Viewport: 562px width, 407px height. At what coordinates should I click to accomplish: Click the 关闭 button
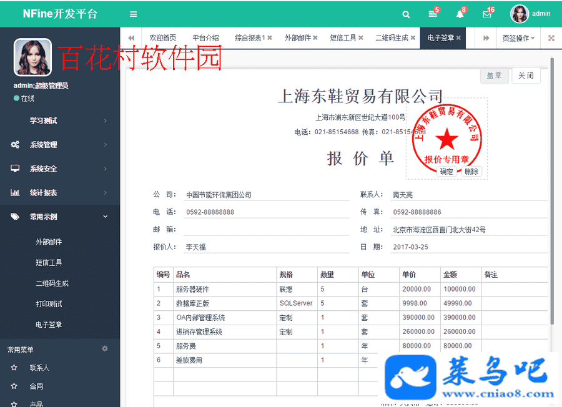[526, 76]
